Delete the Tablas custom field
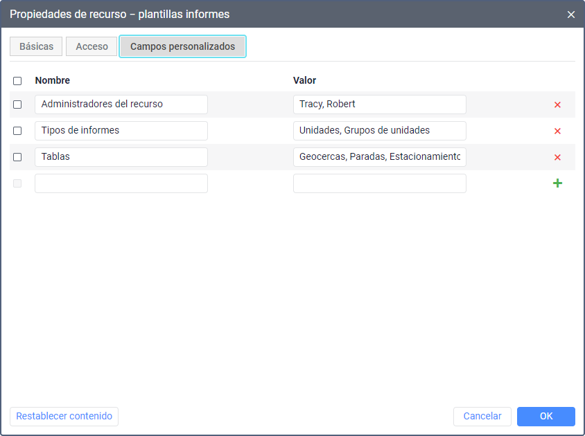This screenshot has height=436, width=585. tap(557, 158)
